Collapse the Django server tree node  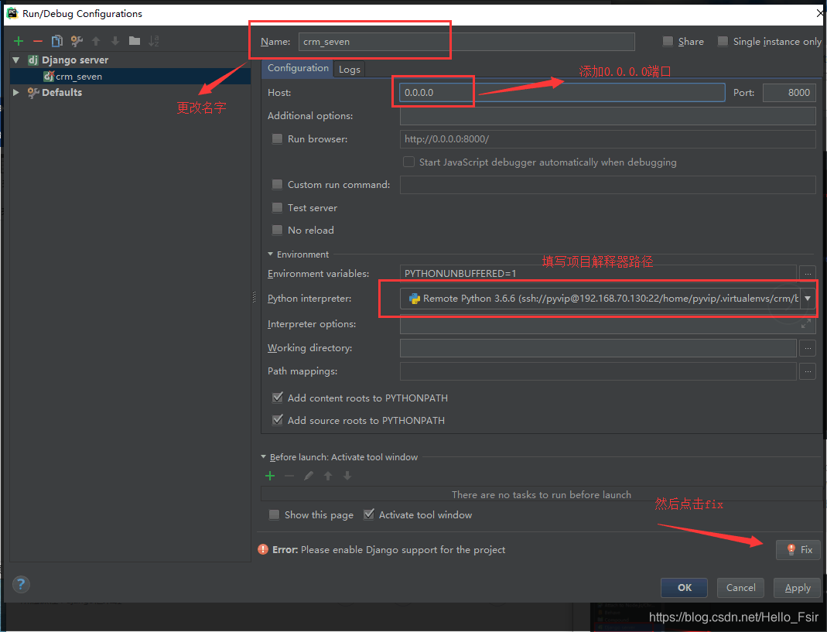(15, 60)
